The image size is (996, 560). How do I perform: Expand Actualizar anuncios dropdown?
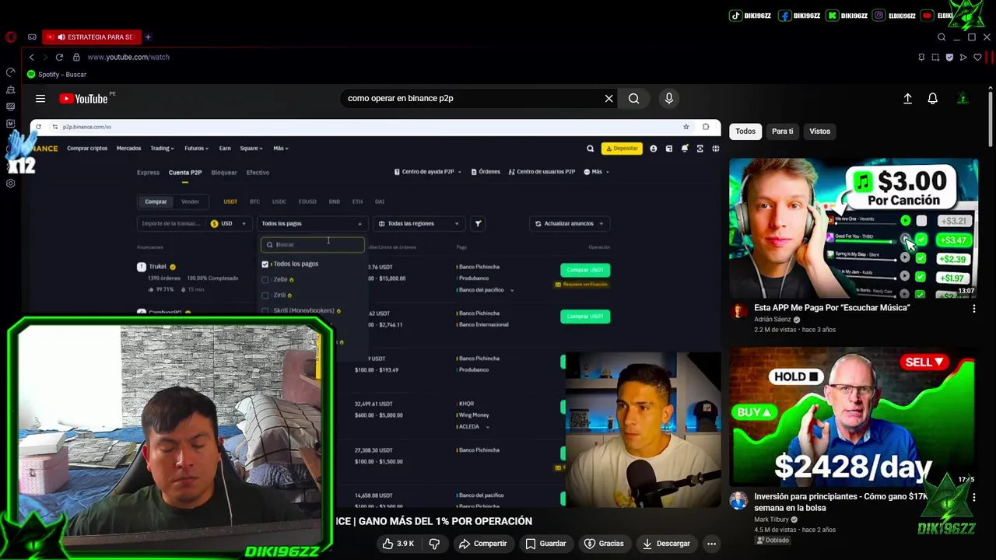[x=569, y=223]
